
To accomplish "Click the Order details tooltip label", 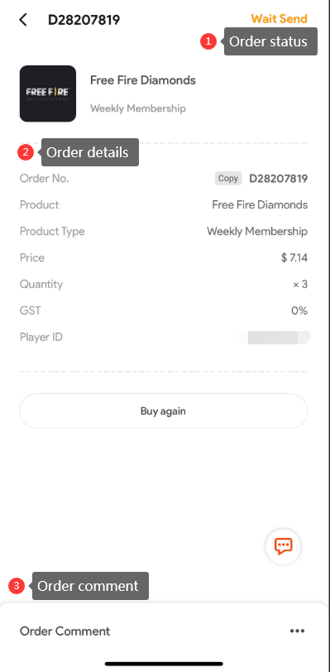I will click(x=89, y=152).
